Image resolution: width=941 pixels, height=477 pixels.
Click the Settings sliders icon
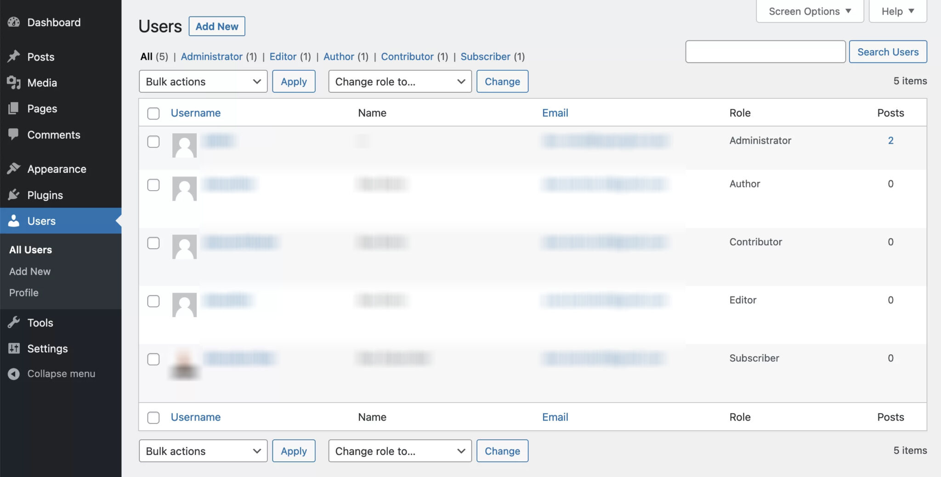tap(14, 348)
